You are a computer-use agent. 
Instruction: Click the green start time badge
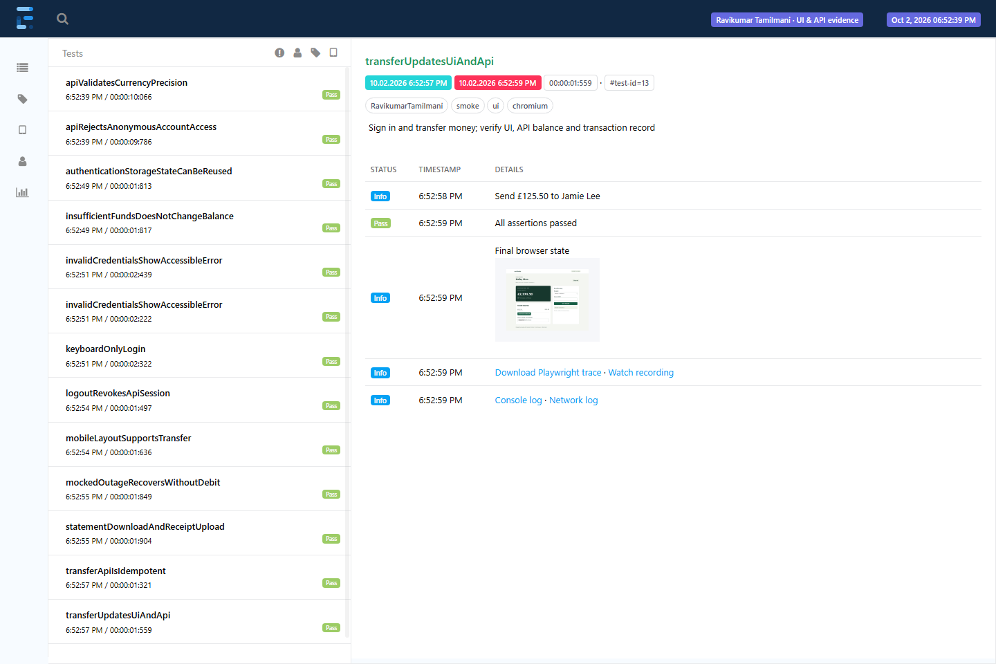coord(408,83)
